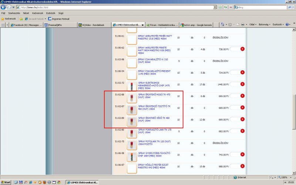Switch to the Facebook Messages tab
Image resolution: width=296 pixels, height=185 pixels.
click(26, 25)
